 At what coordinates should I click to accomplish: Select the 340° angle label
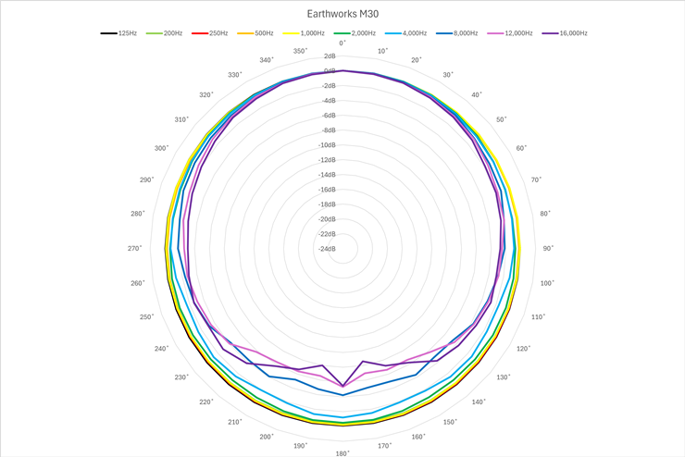(267, 60)
